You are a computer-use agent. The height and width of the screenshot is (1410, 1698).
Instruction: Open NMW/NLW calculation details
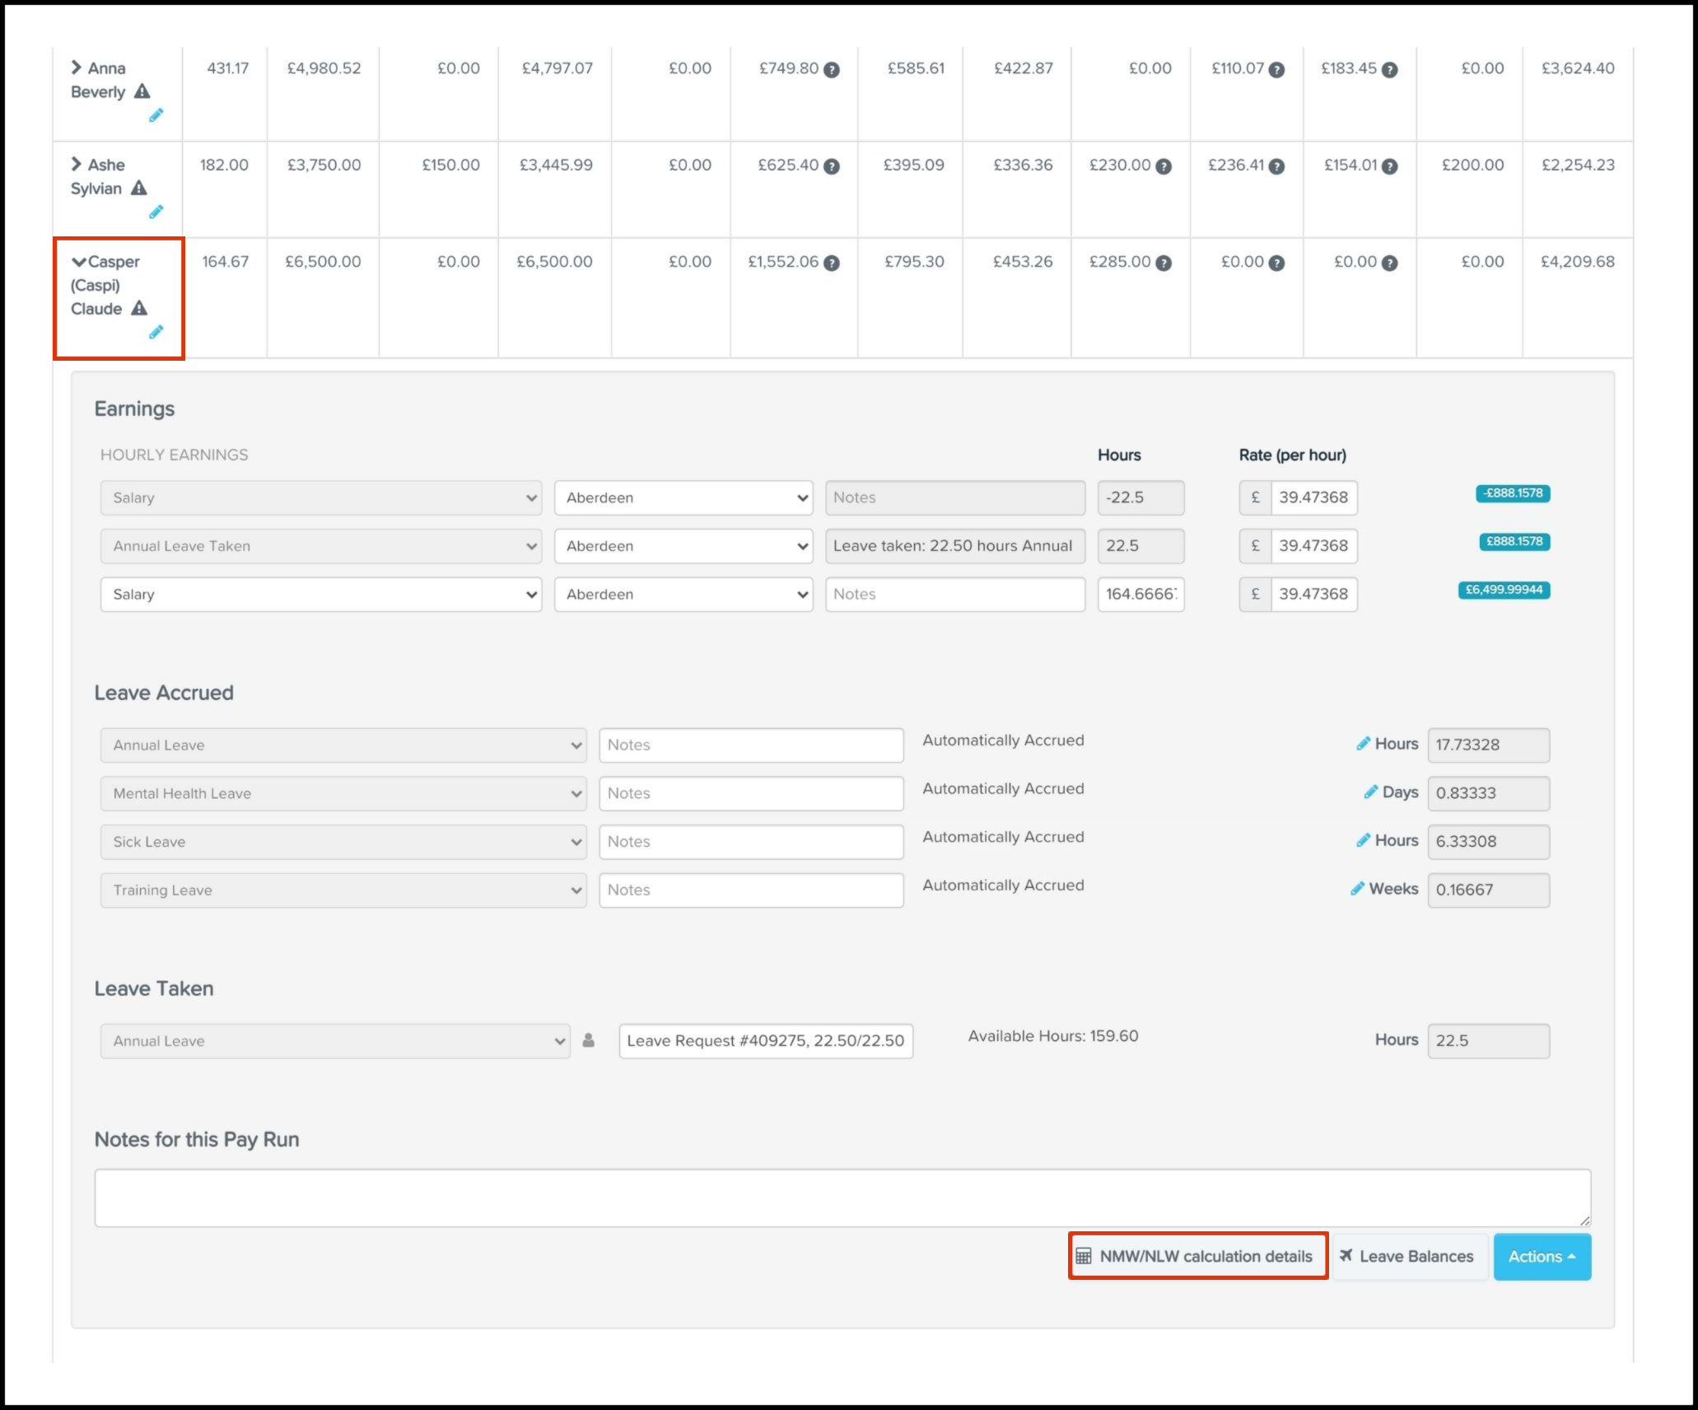[1197, 1256]
